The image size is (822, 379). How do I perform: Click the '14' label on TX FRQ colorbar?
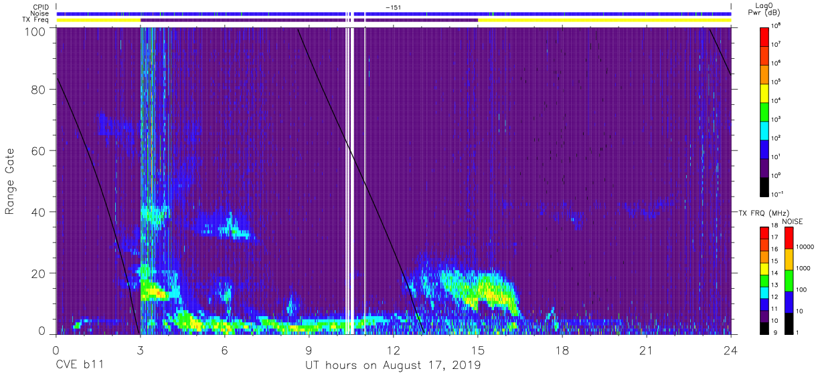[774, 273]
